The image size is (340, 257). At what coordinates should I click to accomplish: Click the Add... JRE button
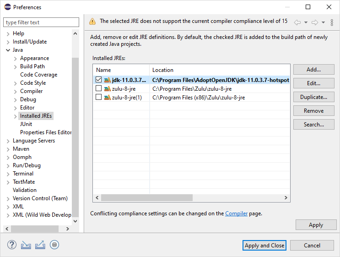[313, 70]
